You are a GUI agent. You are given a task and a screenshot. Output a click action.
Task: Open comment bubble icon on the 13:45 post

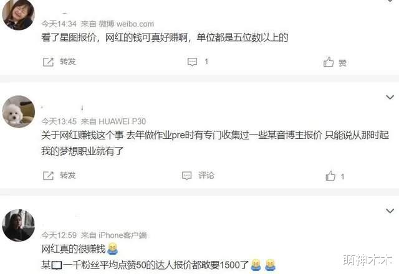[x=186, y=176]
